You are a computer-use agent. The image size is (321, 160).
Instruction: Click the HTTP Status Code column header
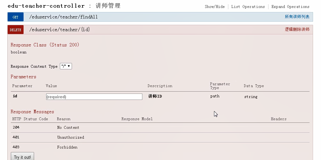point(30,119)
